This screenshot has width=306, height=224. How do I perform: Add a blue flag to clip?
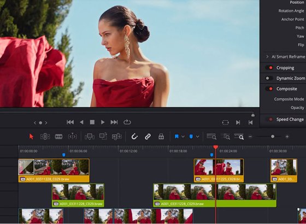(176, 137)
